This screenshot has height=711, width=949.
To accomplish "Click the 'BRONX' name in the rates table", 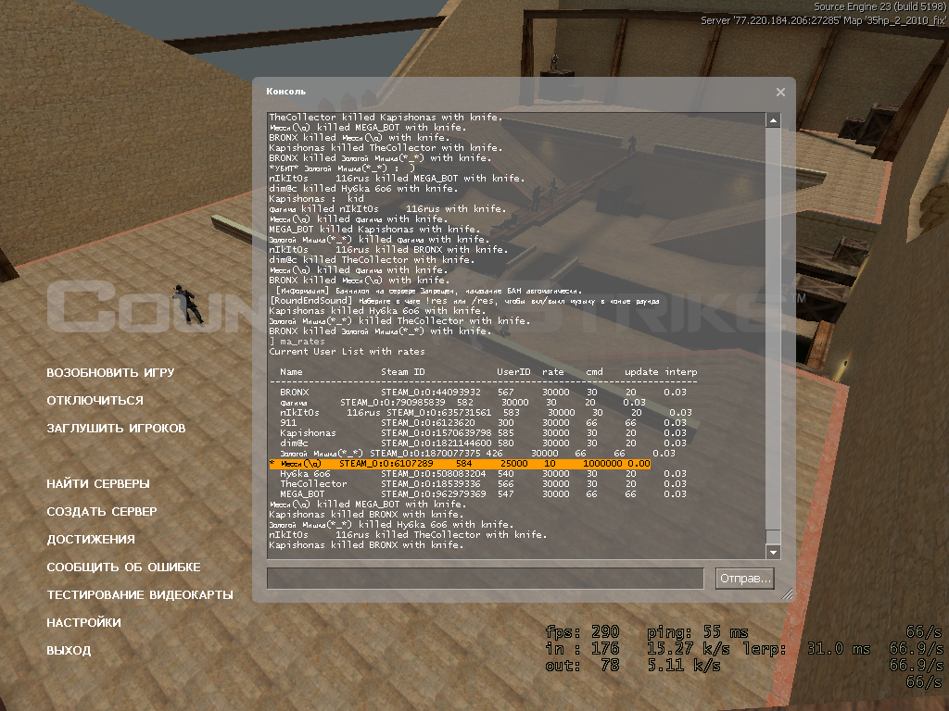I will [295, 392].
